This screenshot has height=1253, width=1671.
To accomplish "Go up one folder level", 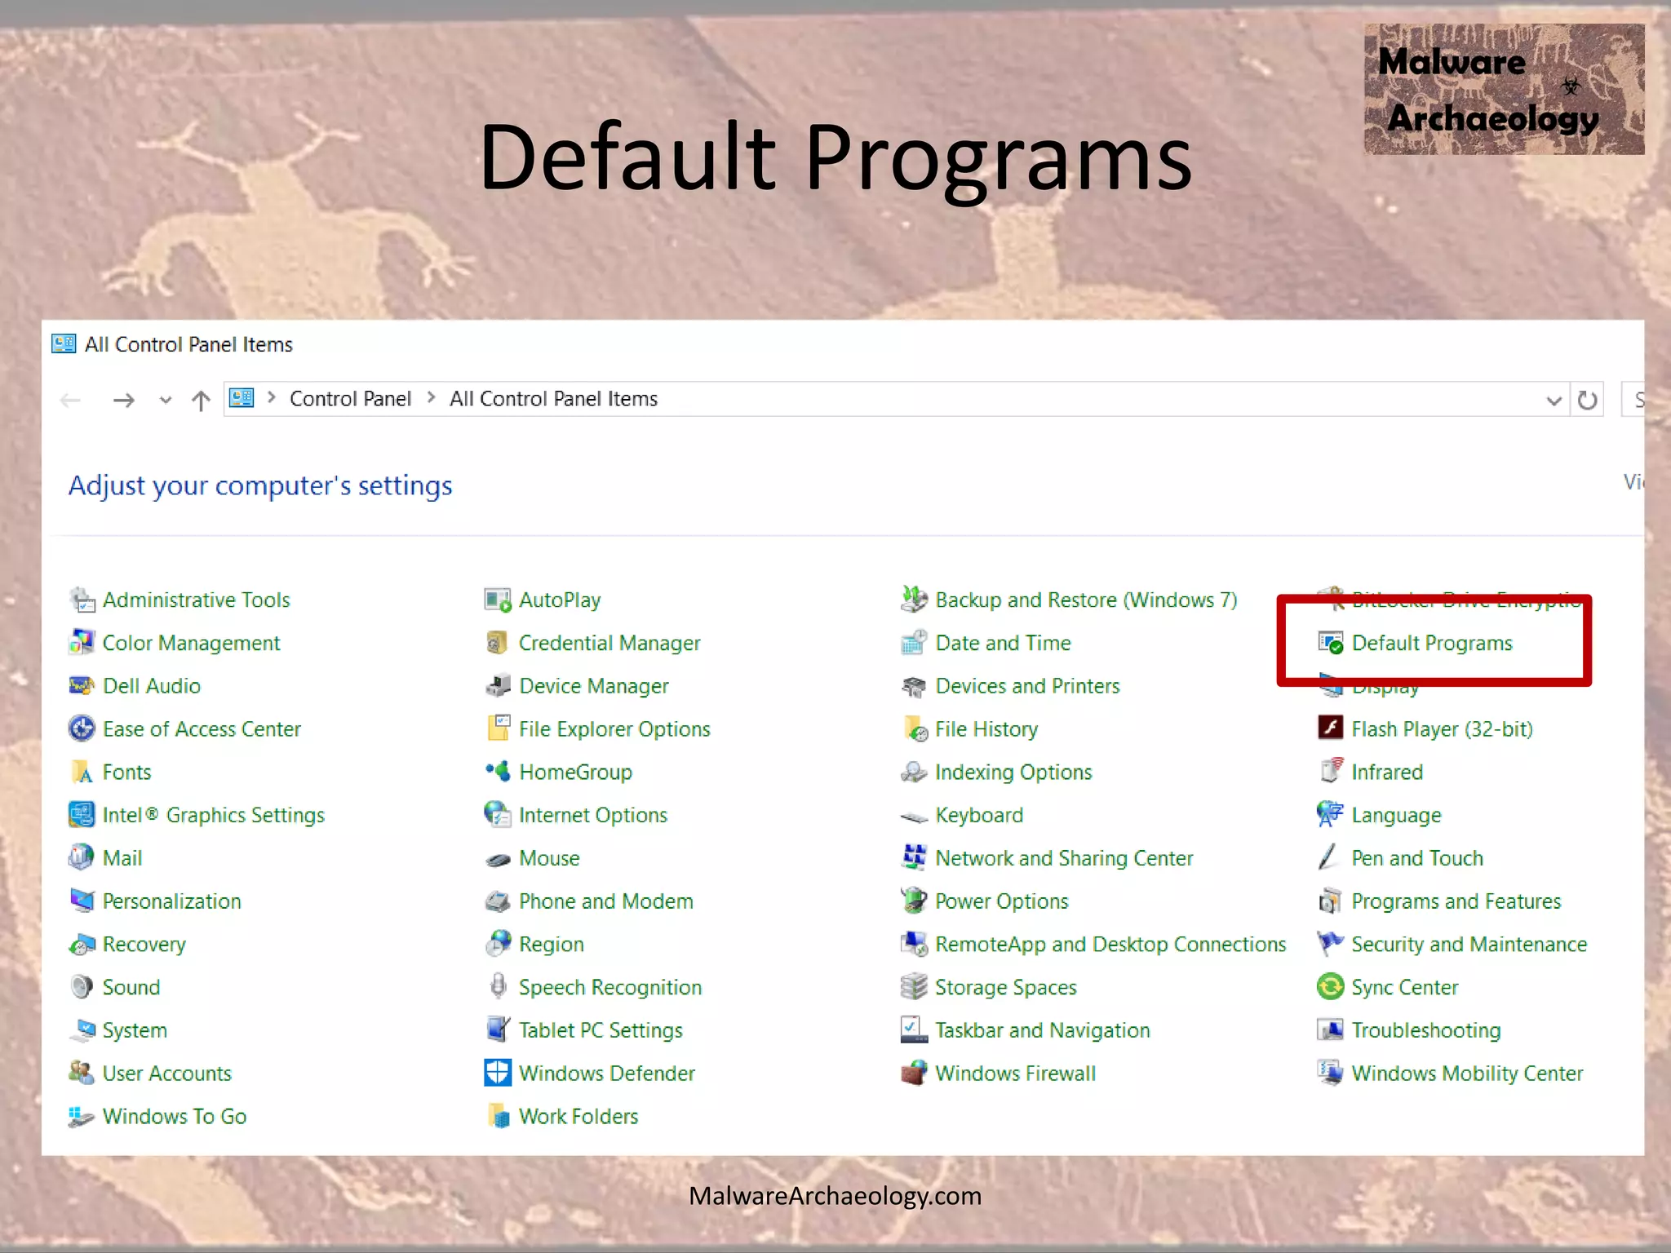I will 201,400.
